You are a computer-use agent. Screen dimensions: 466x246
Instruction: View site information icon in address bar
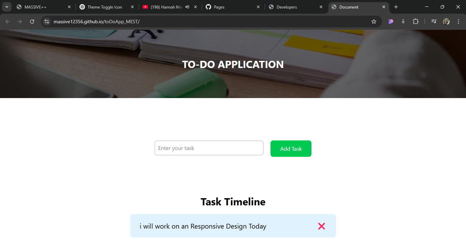click(x=47, y=22)
